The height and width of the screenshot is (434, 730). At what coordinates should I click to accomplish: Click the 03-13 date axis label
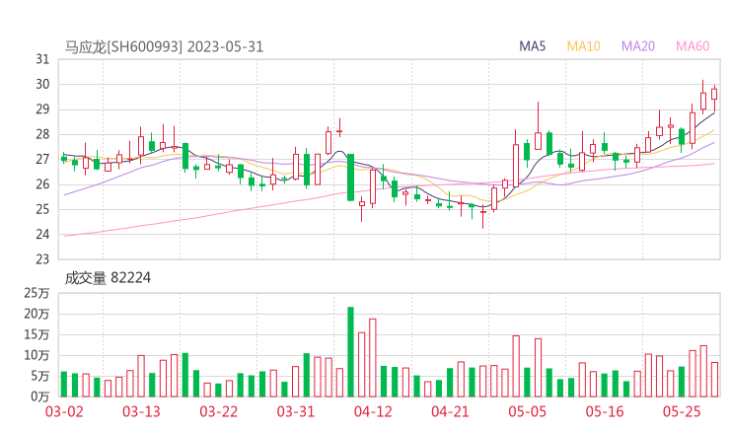pos(141,411)
